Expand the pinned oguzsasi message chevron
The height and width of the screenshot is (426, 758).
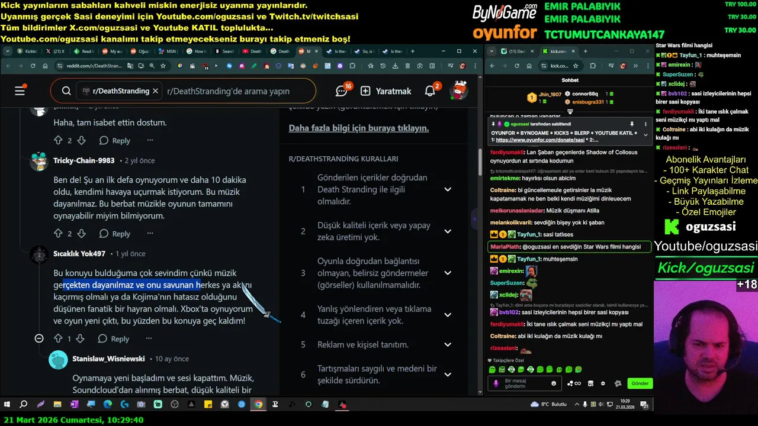click(x=645, y=134)
